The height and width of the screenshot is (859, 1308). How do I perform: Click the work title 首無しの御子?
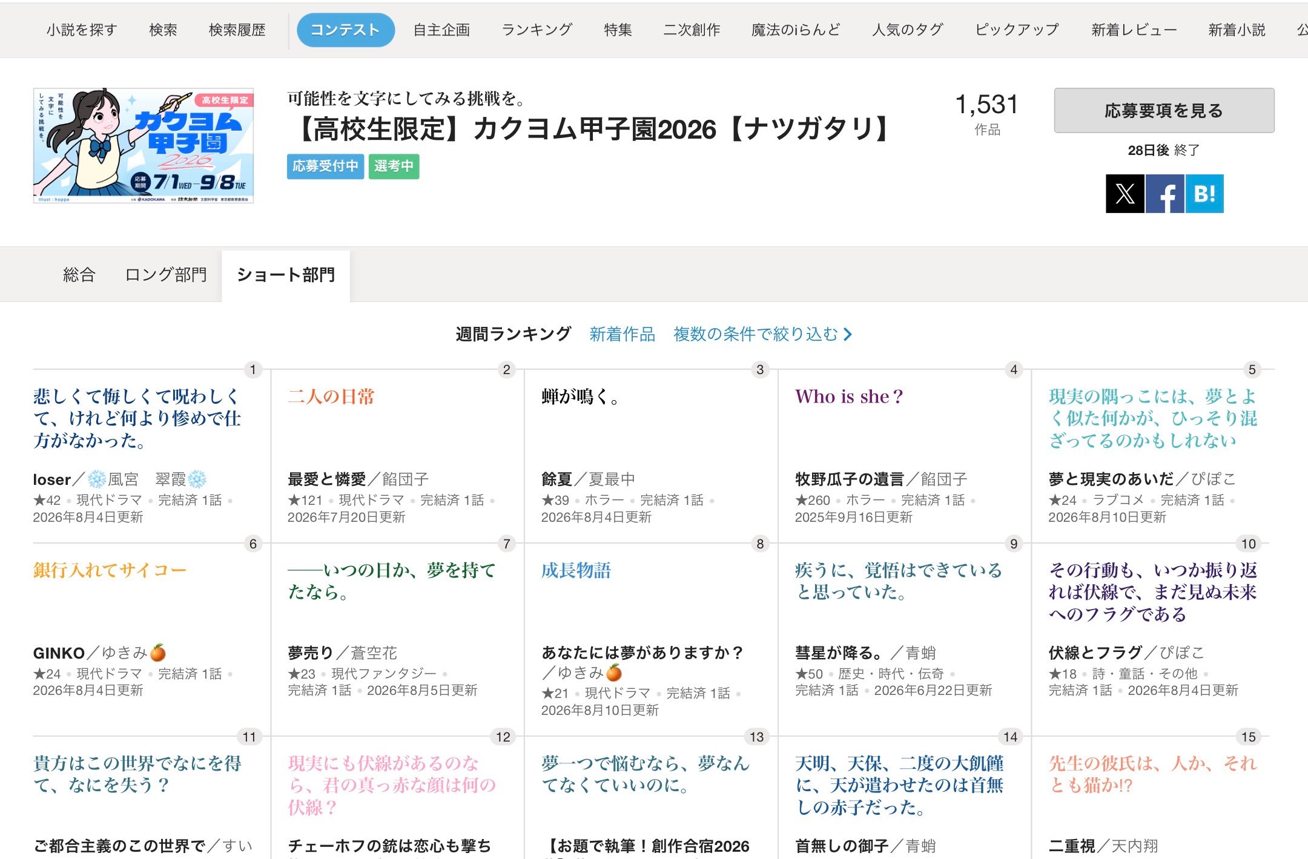tap(842, 846)
